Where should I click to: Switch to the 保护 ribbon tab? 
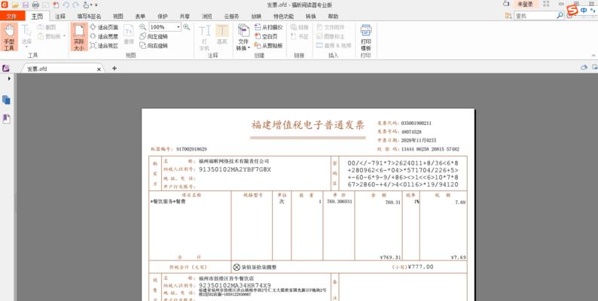pyautogui.click(x=163, y=17)
